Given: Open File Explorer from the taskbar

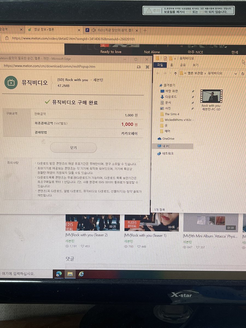Looking at the screenshot, I should point(70,274).
